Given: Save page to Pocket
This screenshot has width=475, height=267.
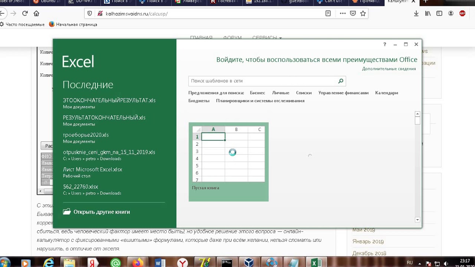Looking at the screenshot, I should 353,13.
